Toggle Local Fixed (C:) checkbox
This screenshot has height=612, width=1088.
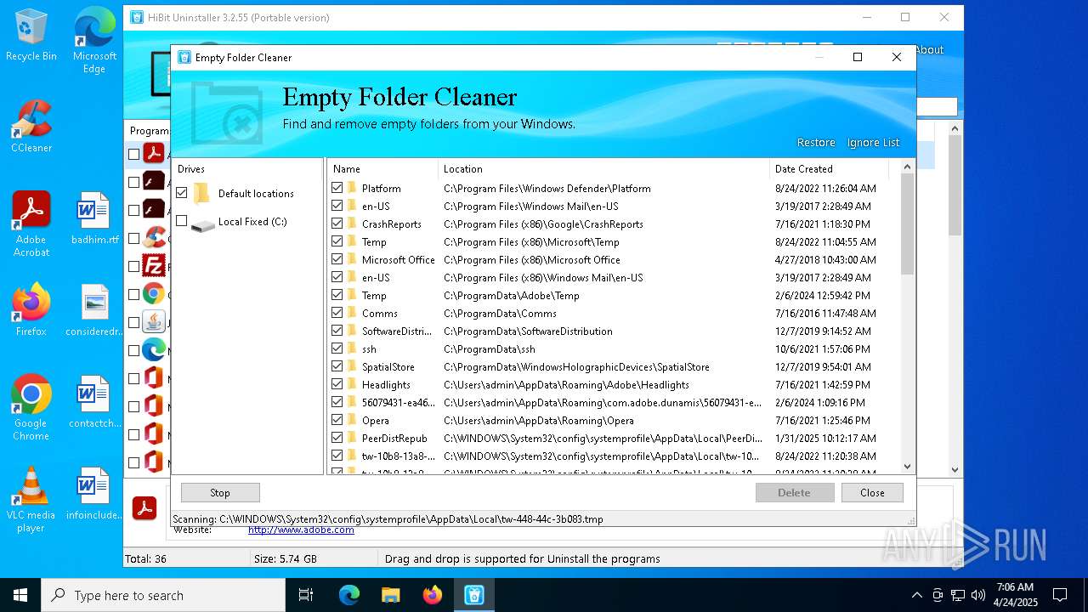pos(181,221)
